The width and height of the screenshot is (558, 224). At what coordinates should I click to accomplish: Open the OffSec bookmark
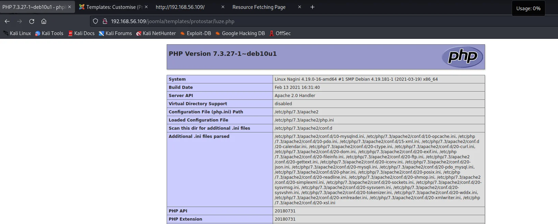pyautogui.click(x=280, y=33)
